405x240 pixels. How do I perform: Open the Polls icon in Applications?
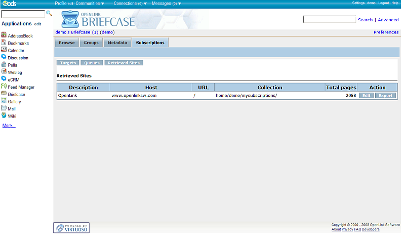click(x=4, y=65)
